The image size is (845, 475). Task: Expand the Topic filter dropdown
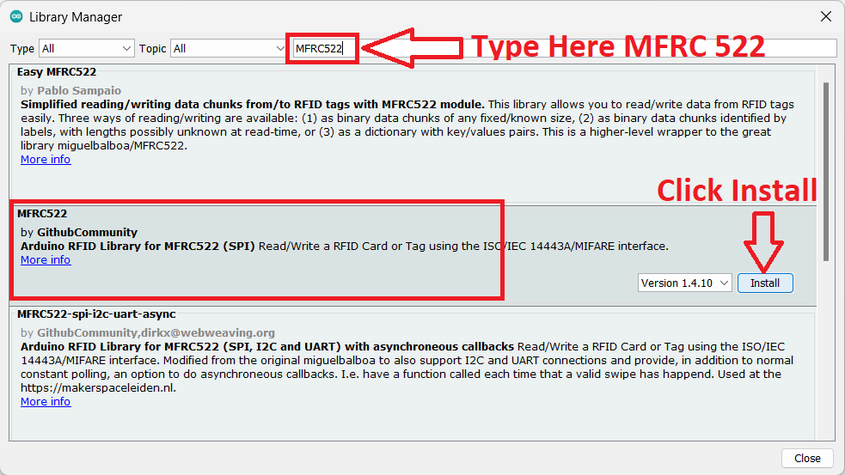(229, 49)
